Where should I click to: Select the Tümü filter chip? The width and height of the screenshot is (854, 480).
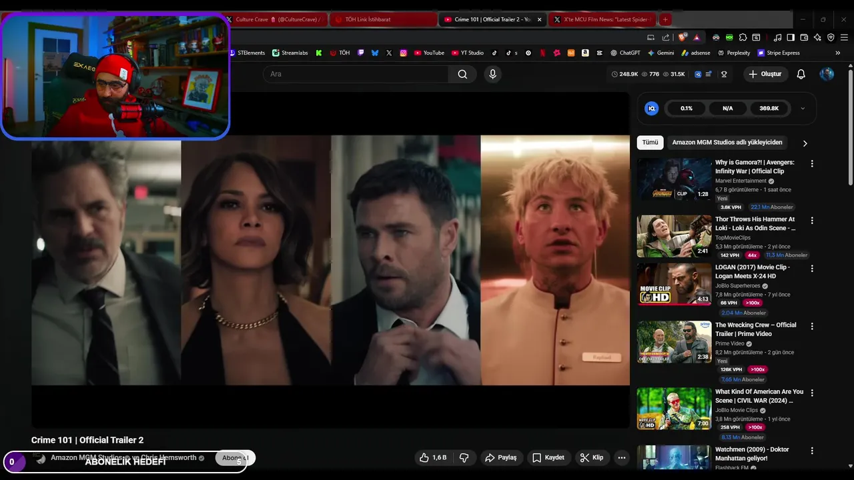[x=650, y=142]
